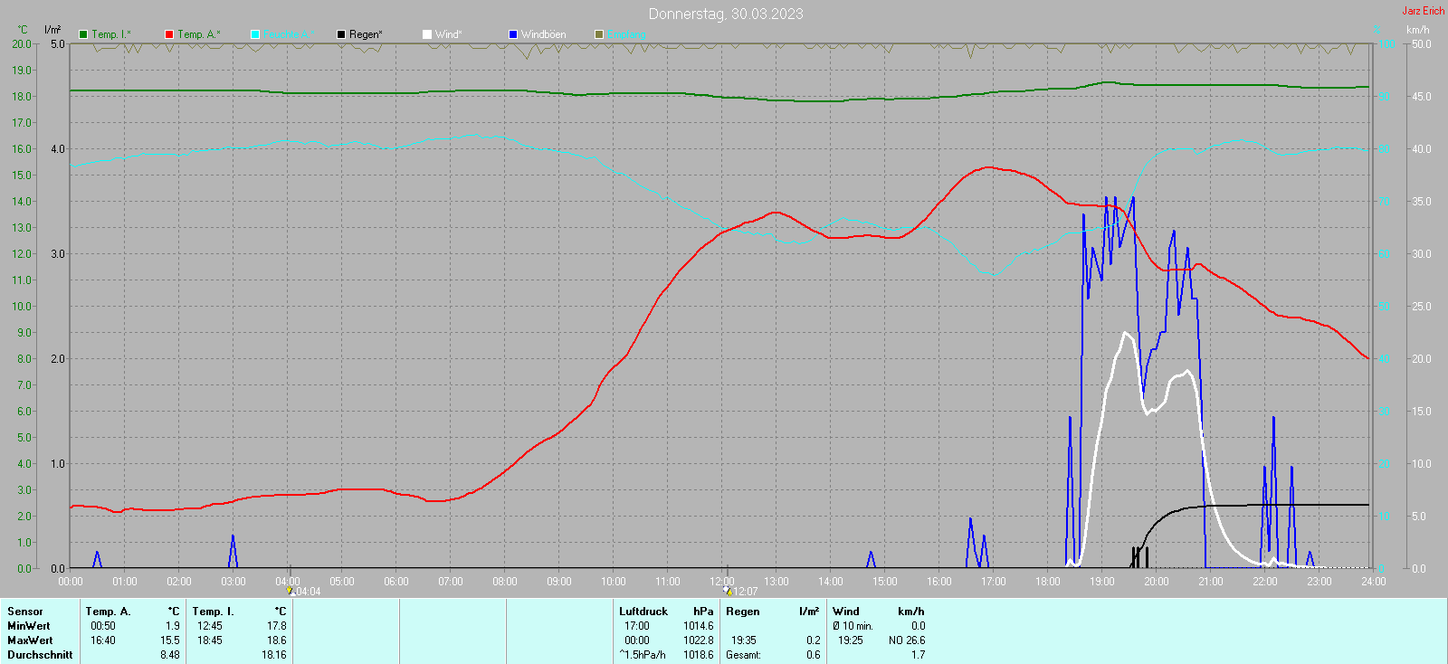
Task: Select the cyan Feuchte A. legend square
Action: [x=255, y=34]
